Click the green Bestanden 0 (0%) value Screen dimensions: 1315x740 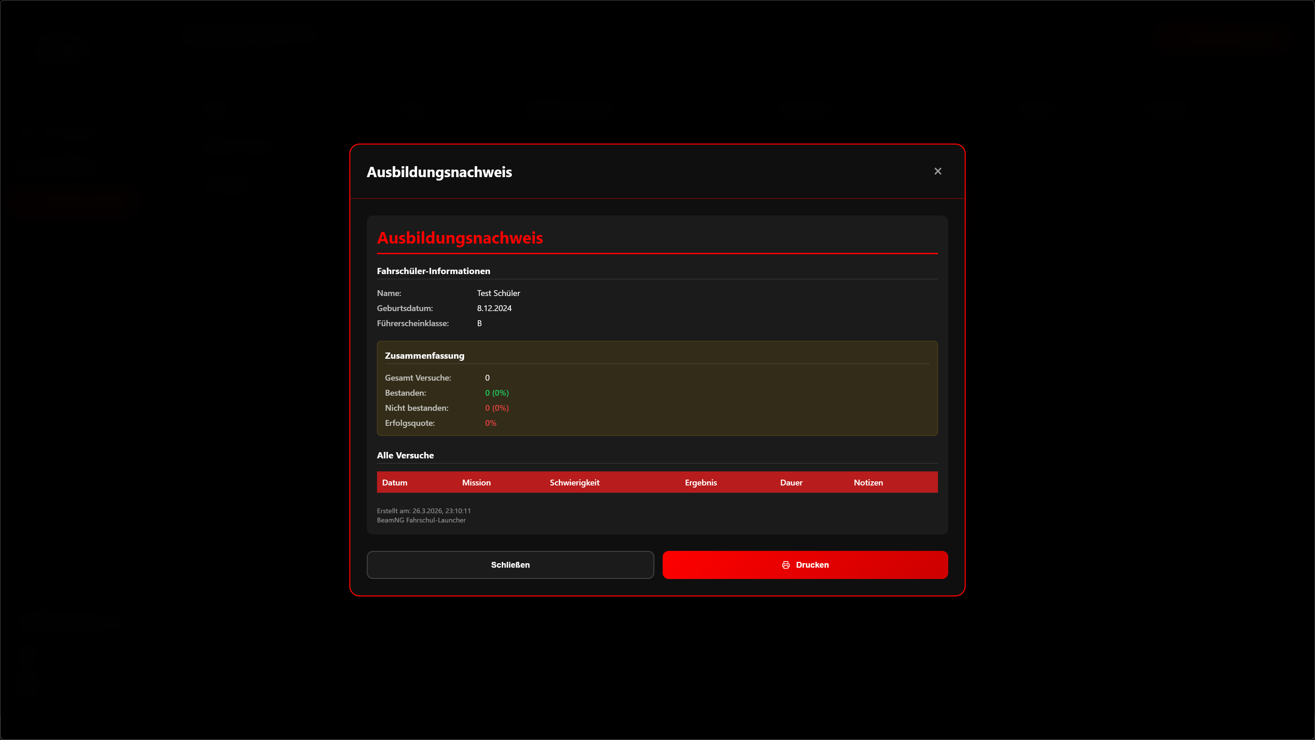(x=496, y=393)
